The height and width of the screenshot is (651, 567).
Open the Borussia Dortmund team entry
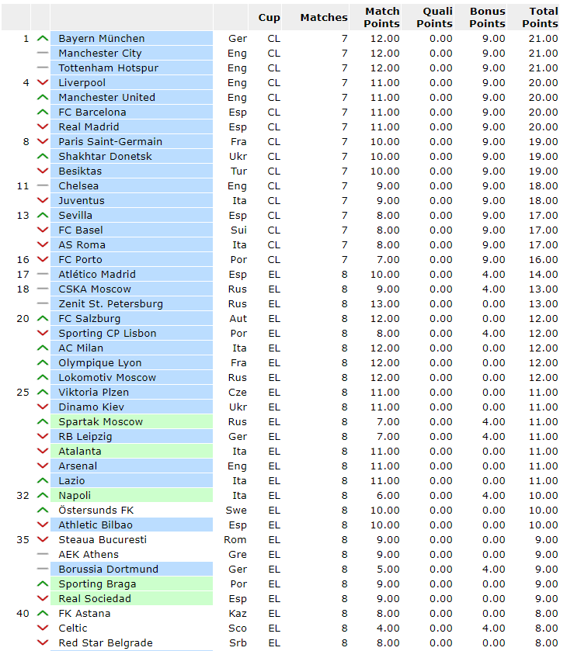click(x=108, y=569)
